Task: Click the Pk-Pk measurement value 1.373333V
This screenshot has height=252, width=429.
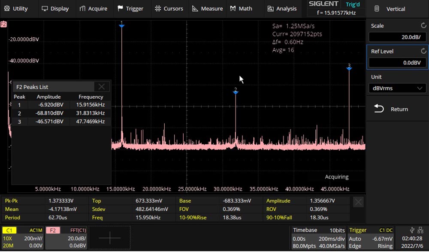Action: pyautogui.click(x=61, y=201)
